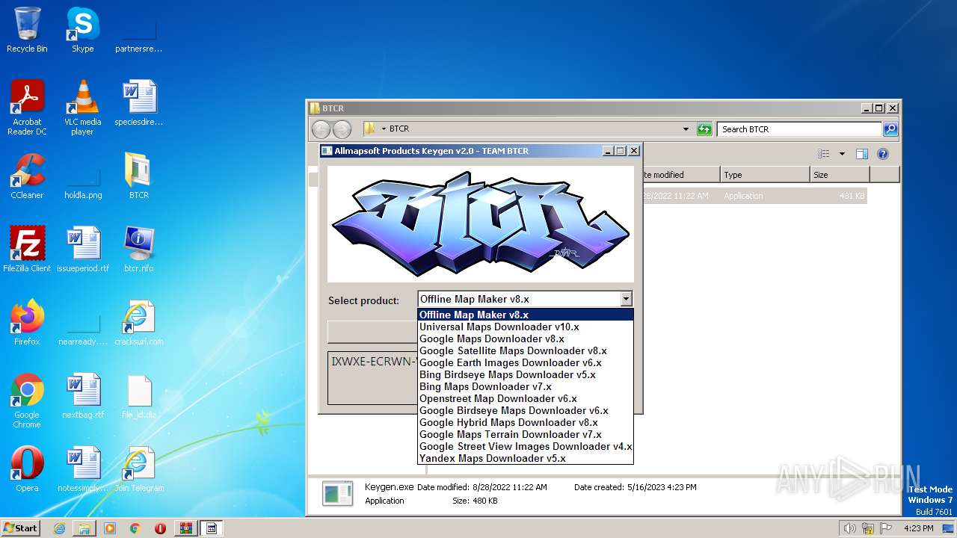Launch CCleaner from desktop
The width and height of the screenshot is (957, 538).
(27, 176)
